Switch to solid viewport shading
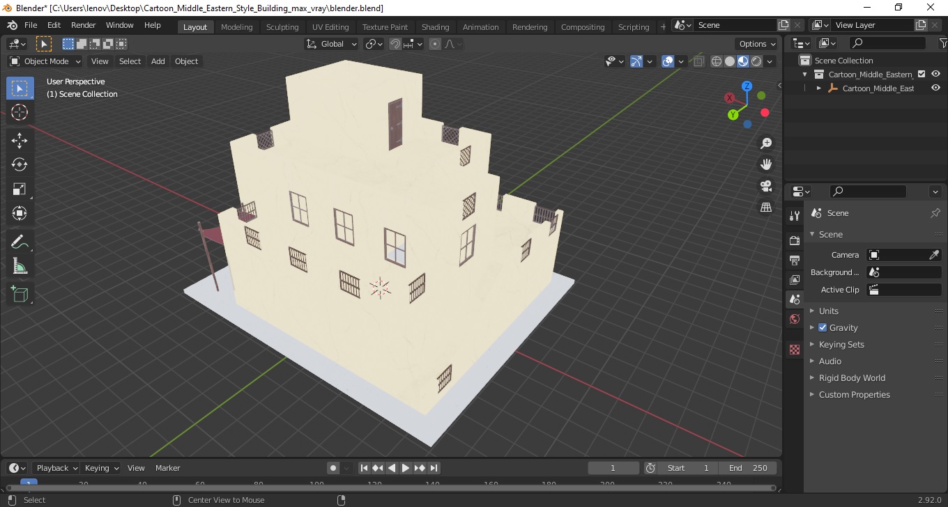The width and height of the screenshot is (948, 507). (730, 61)
